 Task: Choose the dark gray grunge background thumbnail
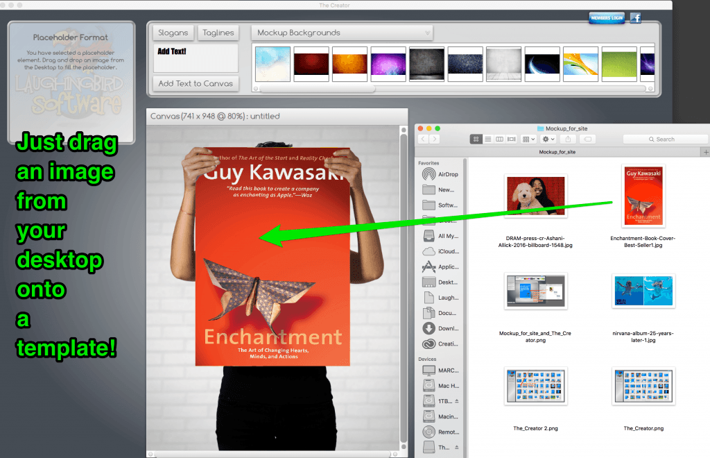(x=426, y=64)
